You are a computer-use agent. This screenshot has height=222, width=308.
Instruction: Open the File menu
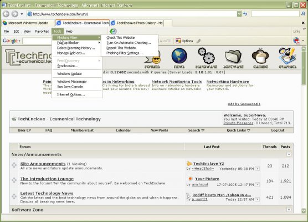tap(6, 31)
